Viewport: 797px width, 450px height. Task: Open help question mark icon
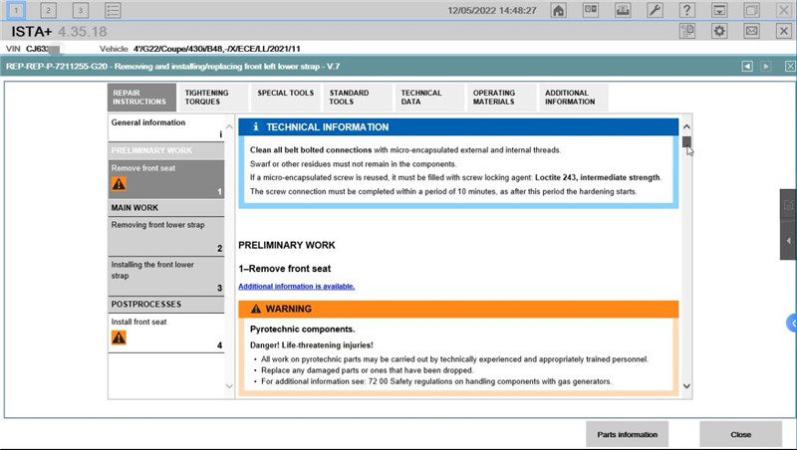(x=686, y=10)
